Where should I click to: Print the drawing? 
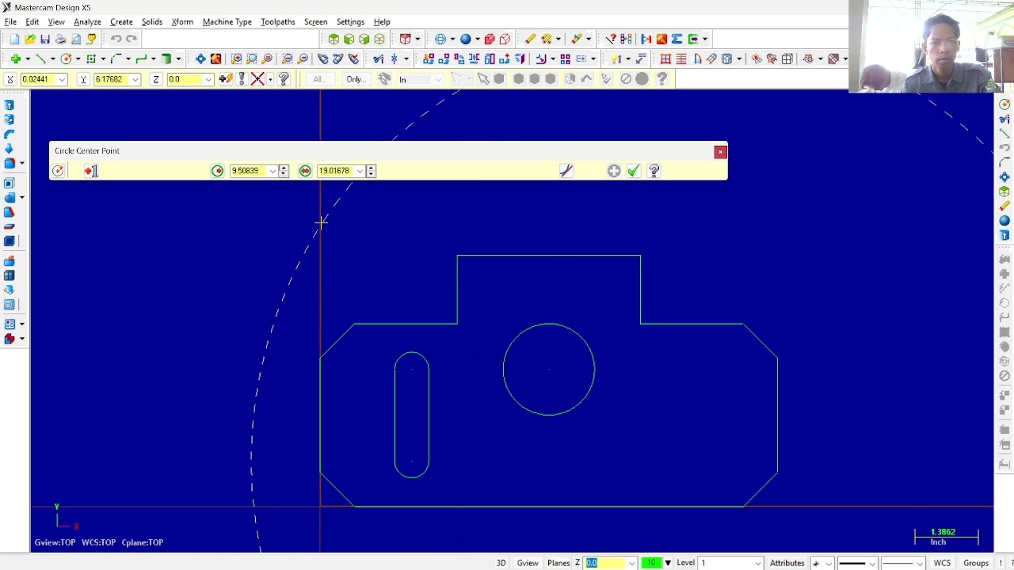pyautogui.click(x=61, y=39)
